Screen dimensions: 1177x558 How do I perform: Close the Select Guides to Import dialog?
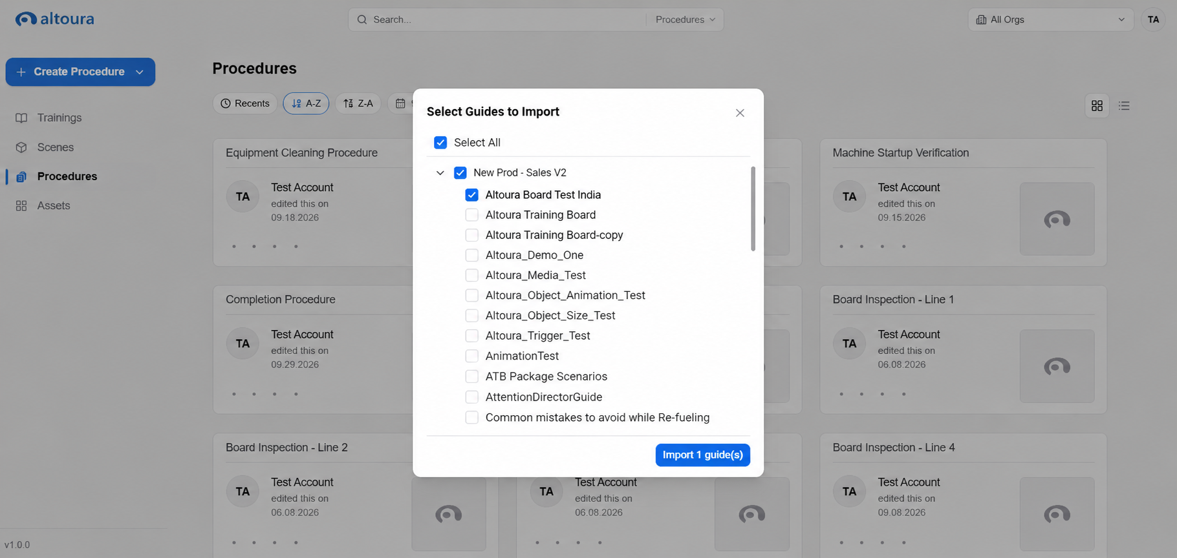click(x=740, y=113)
